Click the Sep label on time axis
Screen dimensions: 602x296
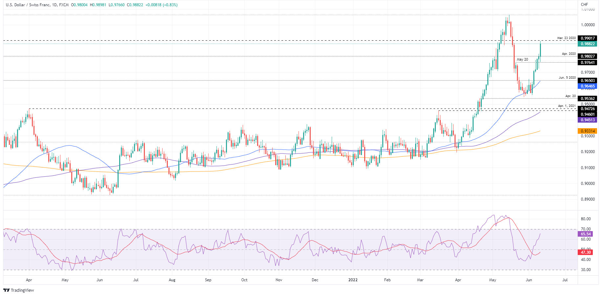coord(208,280)
